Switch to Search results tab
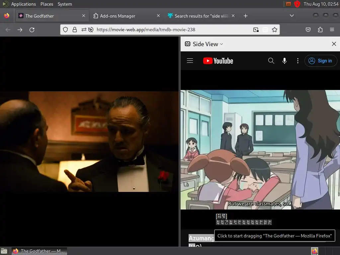This screenshot has width=340, height=255. click(201, 16)
